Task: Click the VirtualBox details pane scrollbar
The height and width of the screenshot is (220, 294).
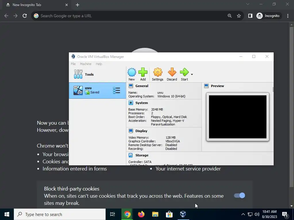Action: [x=273, y=89]
